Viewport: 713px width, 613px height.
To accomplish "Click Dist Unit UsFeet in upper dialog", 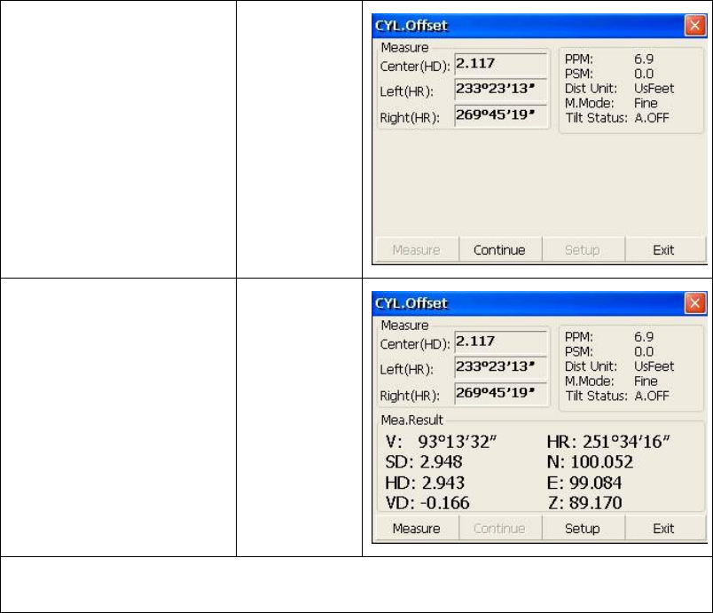I will point(654,88).
